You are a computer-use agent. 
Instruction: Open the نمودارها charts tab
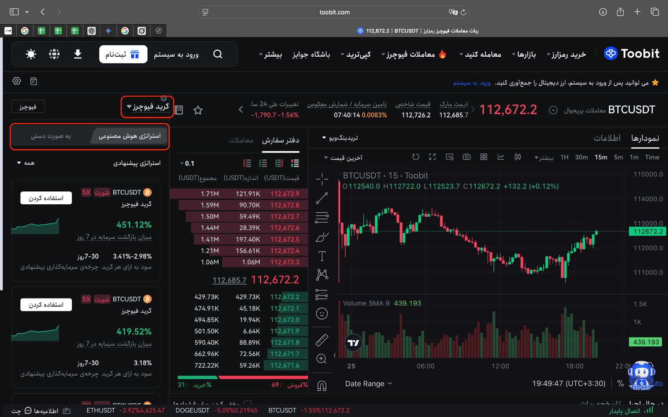coord(645,138)
